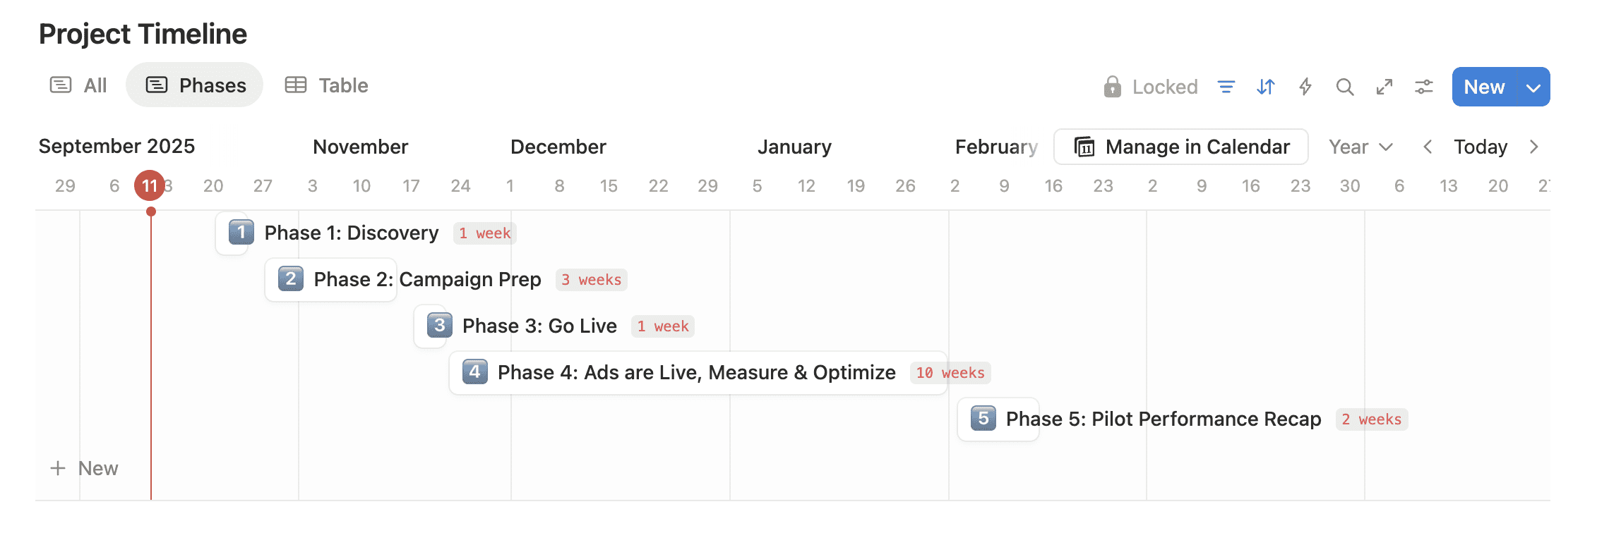
Task: Open the New button dropdown chevron
Action: click(1533, 87)
